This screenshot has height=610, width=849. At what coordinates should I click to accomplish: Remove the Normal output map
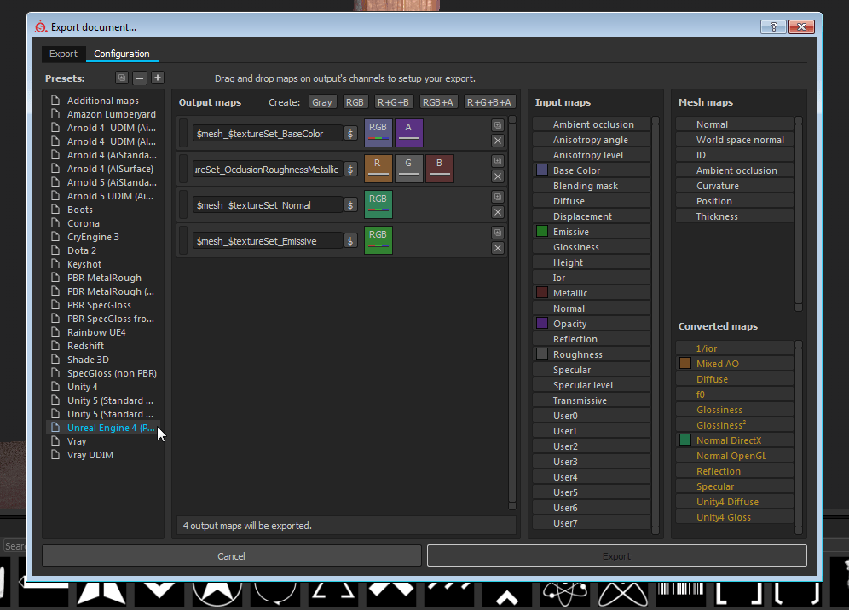pos(498,212)
